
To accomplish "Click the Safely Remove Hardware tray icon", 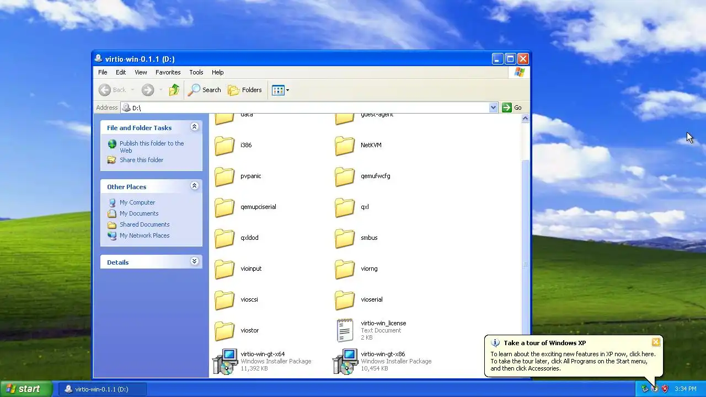I will coord(644,389).
